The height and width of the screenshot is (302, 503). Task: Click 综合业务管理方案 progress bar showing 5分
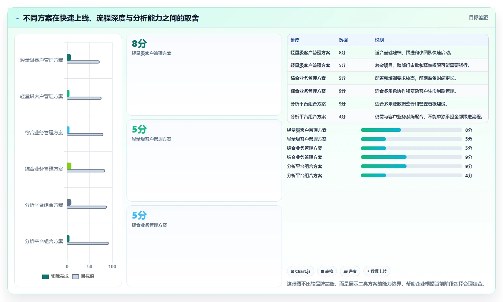tap(411, 148)
